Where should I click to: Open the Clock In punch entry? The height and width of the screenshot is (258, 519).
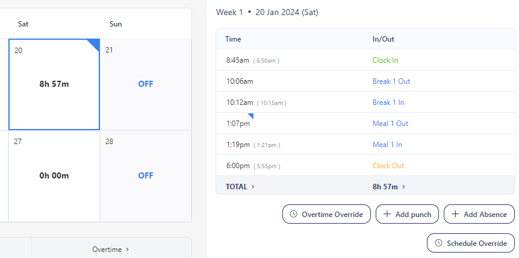[x=385, y=60]
